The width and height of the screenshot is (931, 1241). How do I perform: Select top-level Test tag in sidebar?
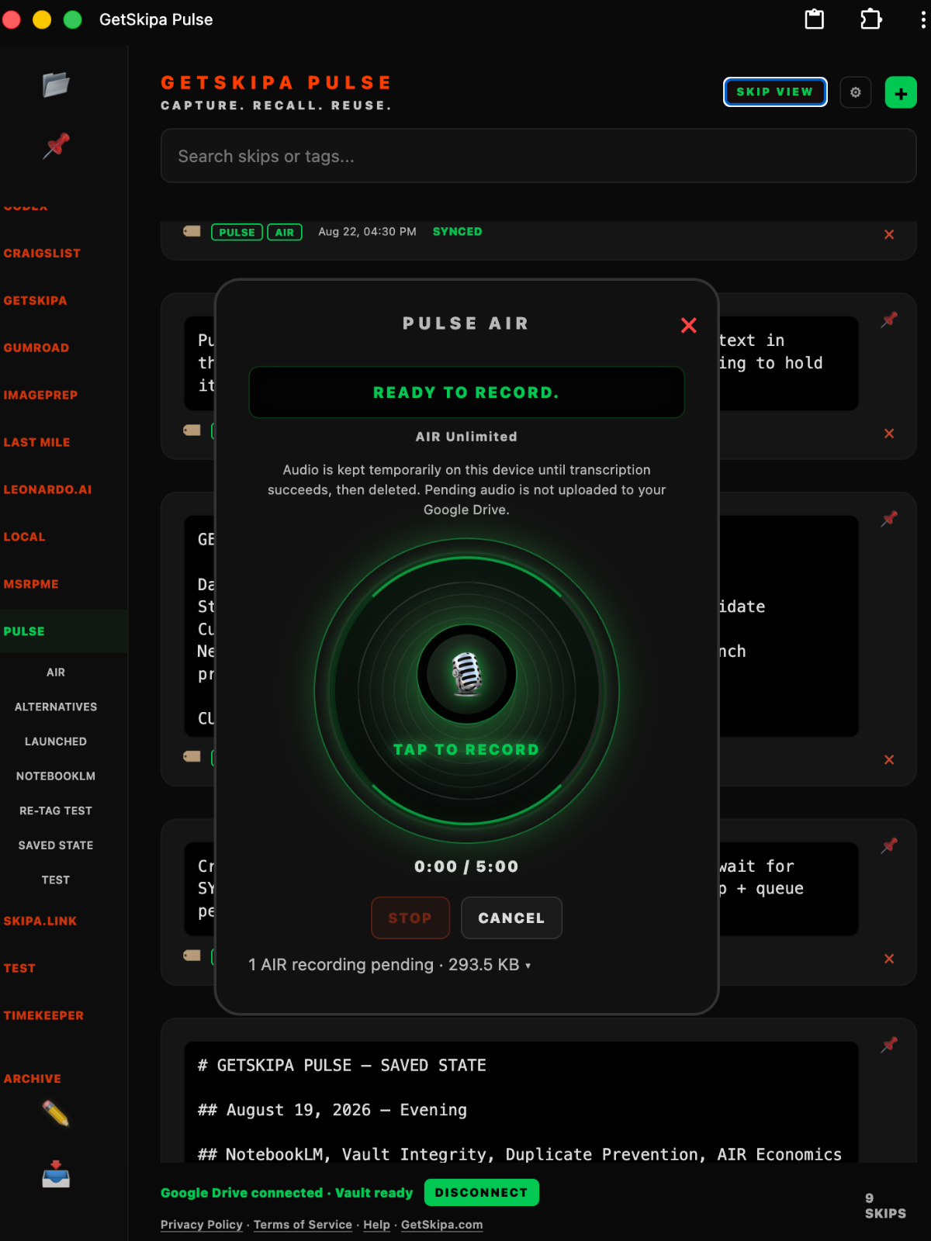coord(19,968)
